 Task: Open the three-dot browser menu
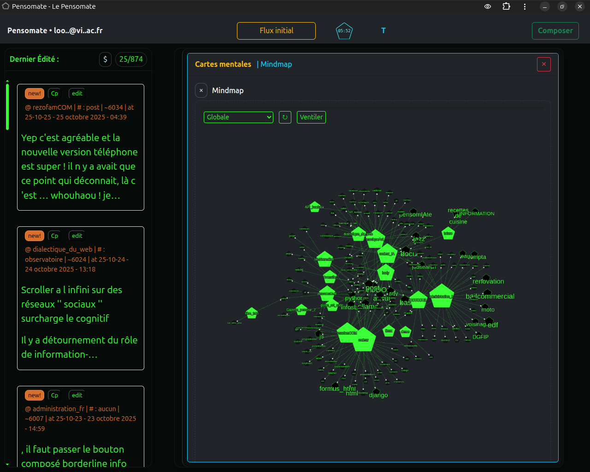click(525, 6)
